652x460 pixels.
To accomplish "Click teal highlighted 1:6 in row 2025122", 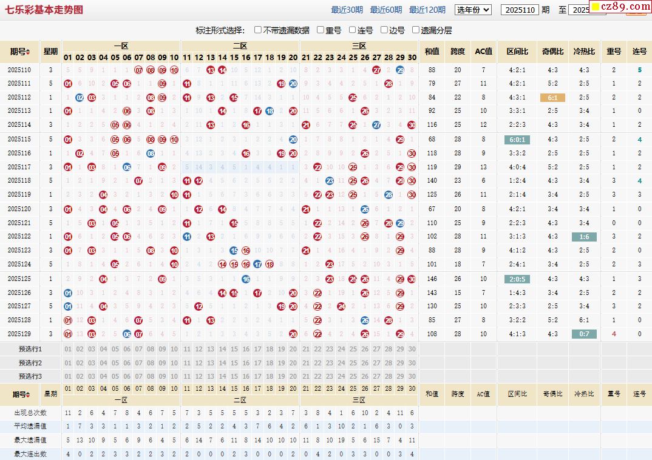I will [584, 237].
